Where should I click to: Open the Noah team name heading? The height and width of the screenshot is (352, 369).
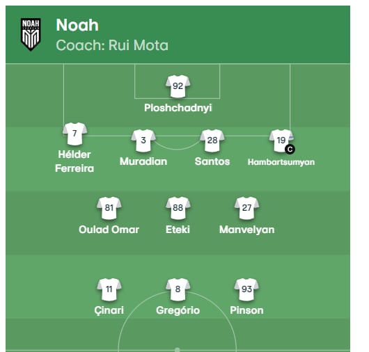click(77, 25)
